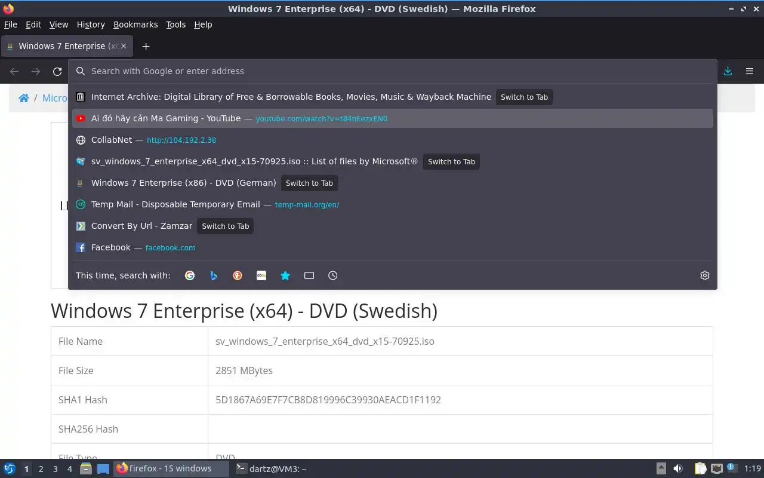Search in Bookmarks star icon
This screenshot has width=764, height=478.
click(x=285, y=275)
